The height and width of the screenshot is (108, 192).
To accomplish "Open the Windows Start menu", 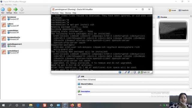I will coord(3,105).
